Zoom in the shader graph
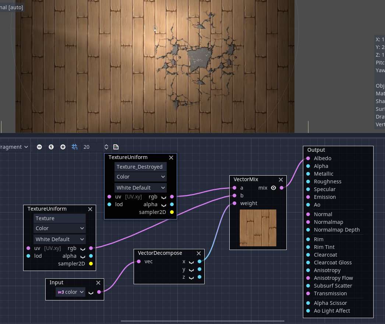385x324 pixels. point(63,147)
